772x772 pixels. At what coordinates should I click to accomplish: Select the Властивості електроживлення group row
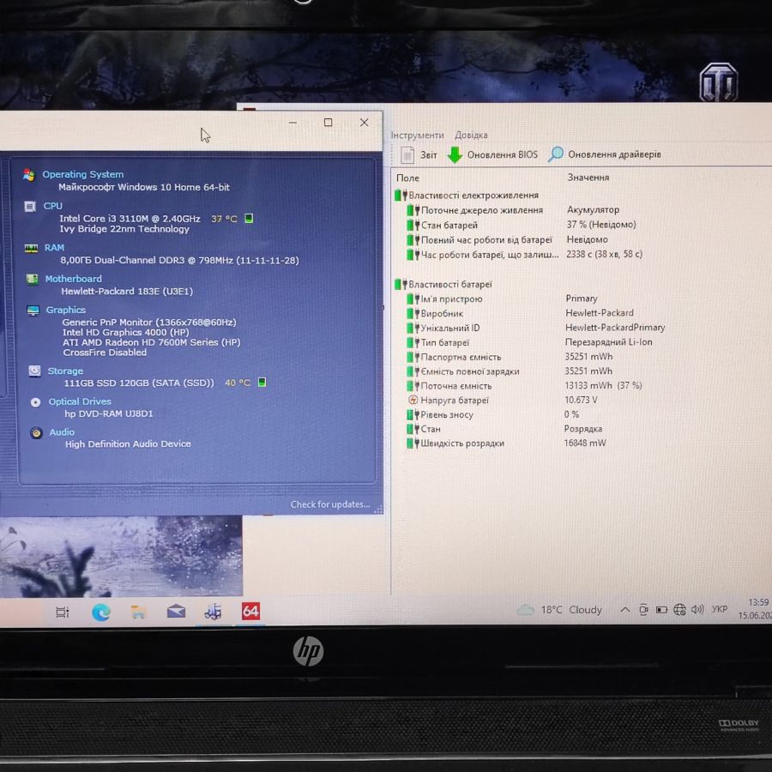tap(467, 196)
